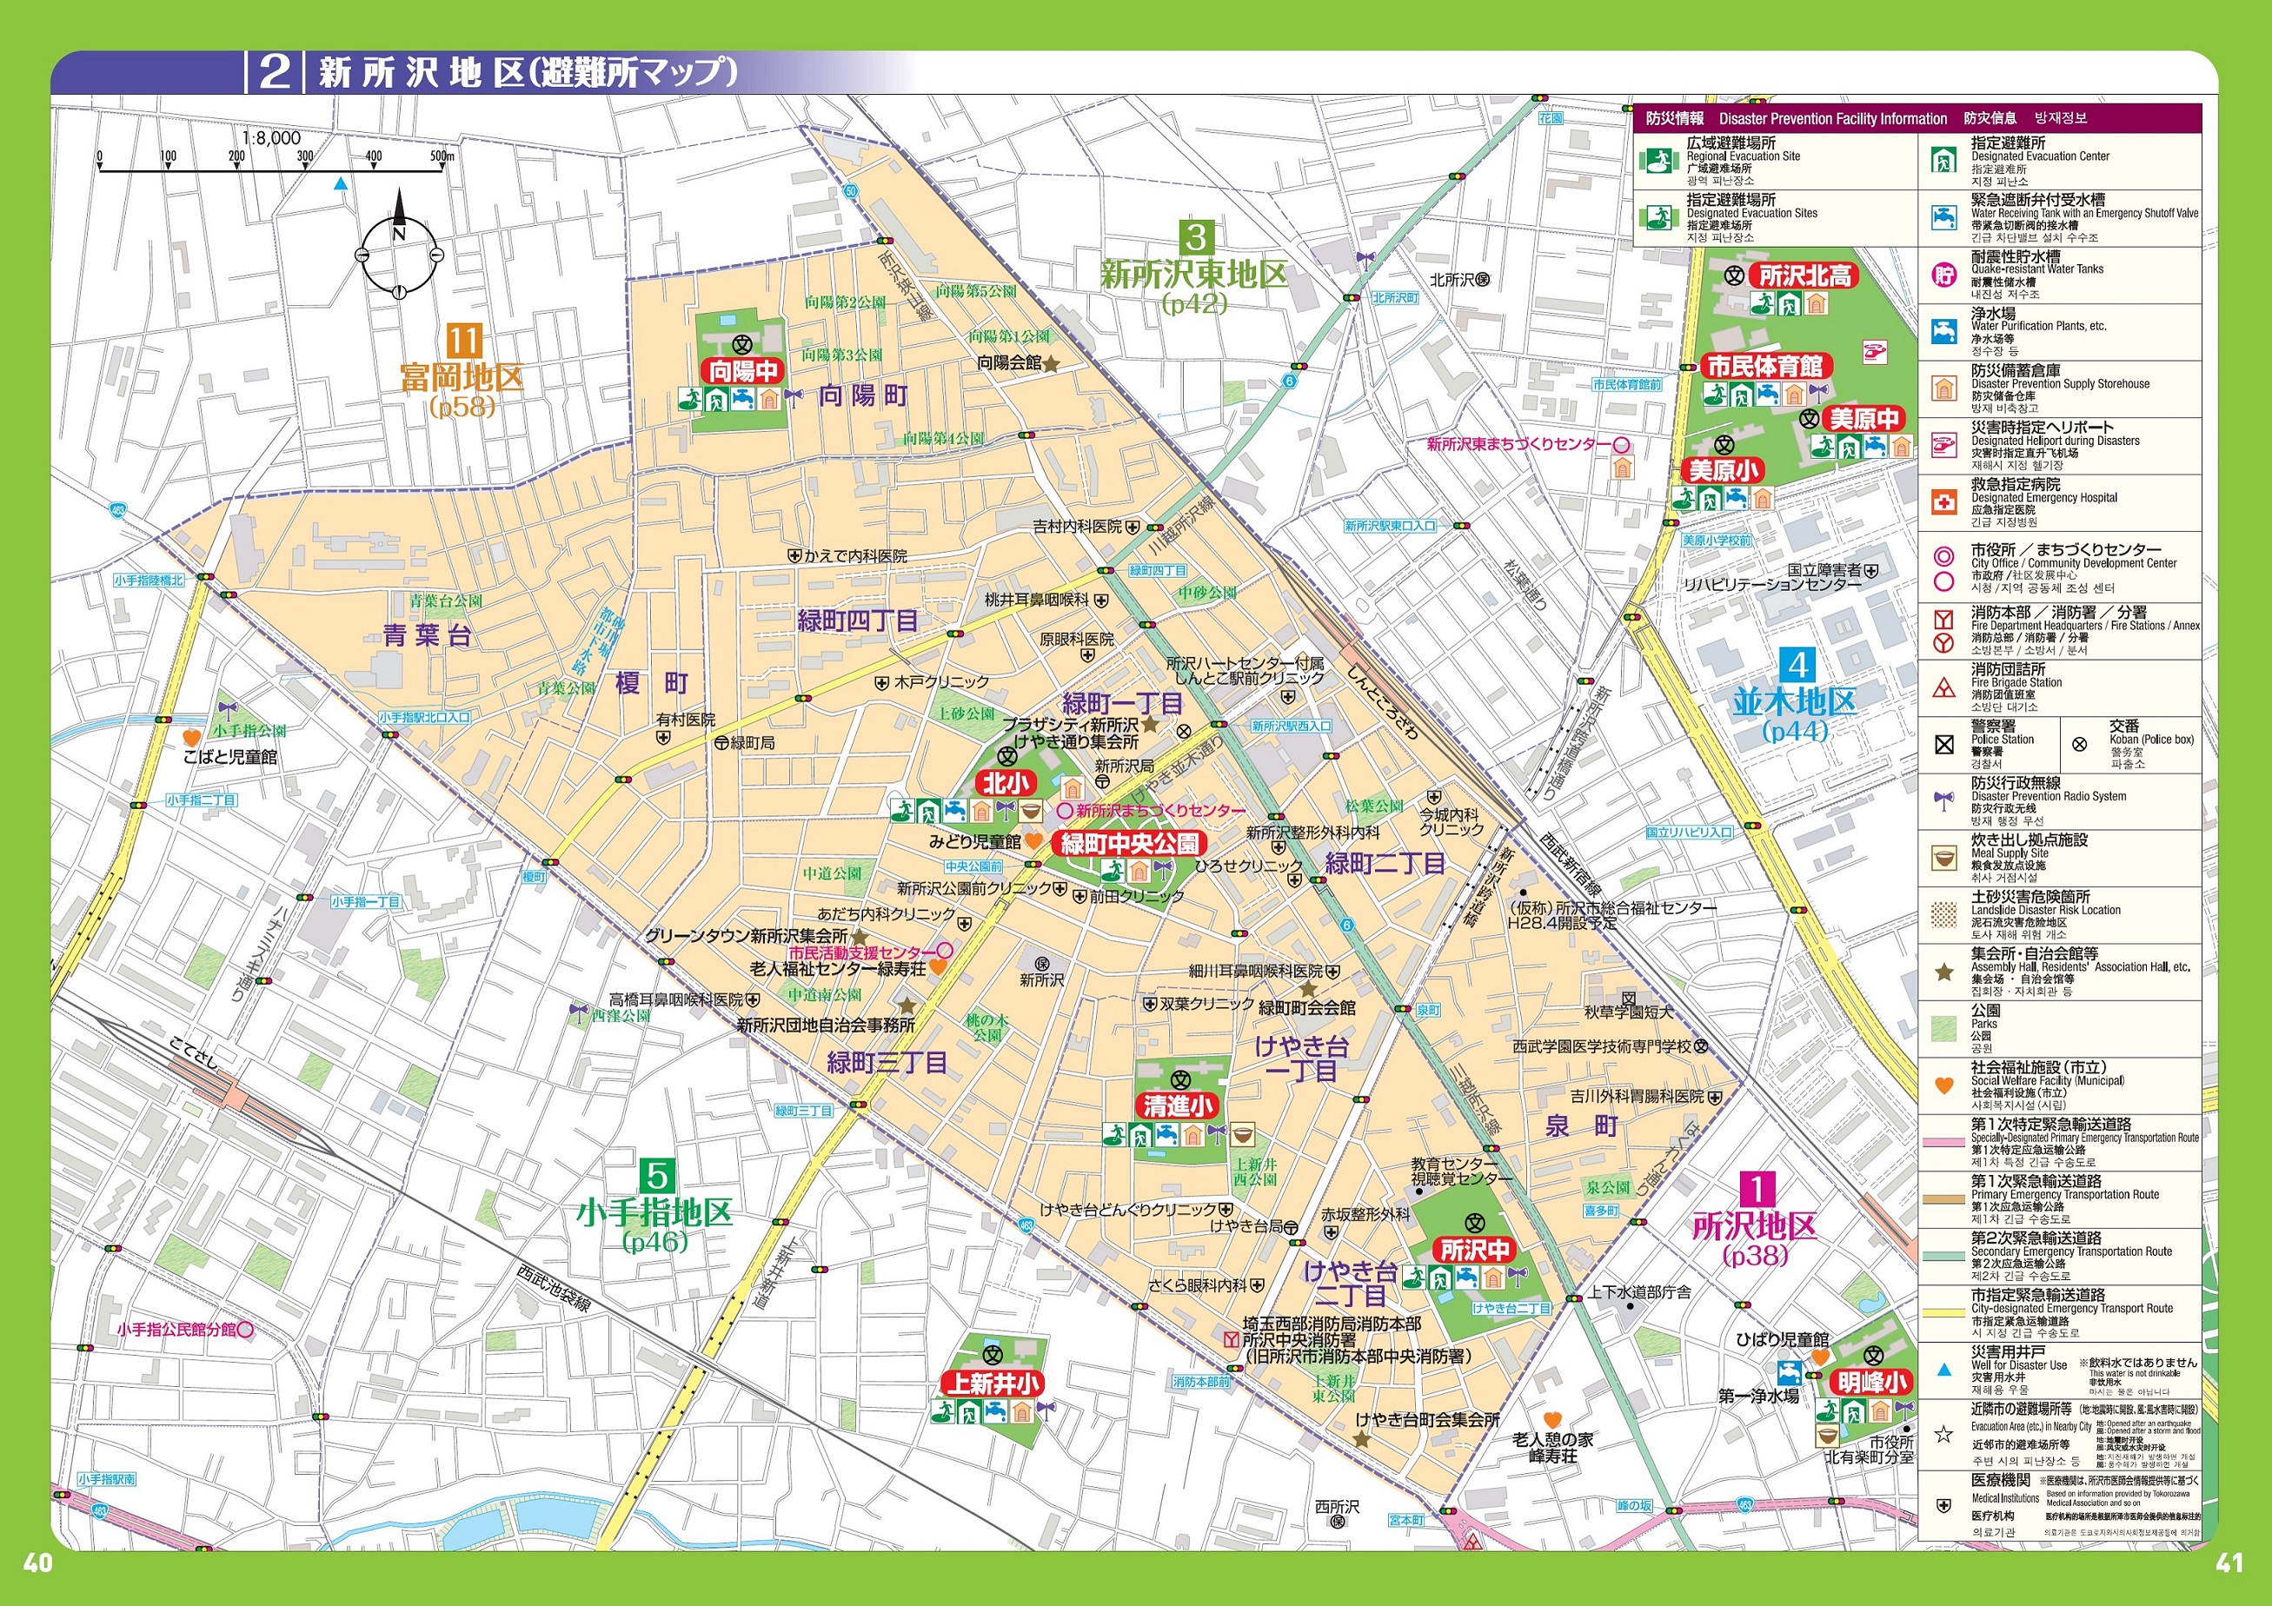Click the Fire Brigade Station triangle icon

pyautogui.click(x=1943, y=687)
